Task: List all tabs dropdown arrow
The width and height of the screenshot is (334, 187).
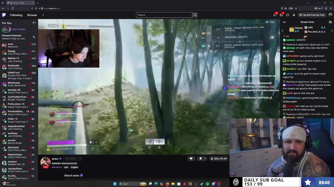Action: (x=308, y=3)
